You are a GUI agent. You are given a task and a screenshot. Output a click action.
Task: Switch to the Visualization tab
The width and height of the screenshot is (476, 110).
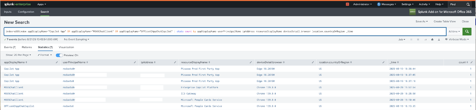click(66, 47)
